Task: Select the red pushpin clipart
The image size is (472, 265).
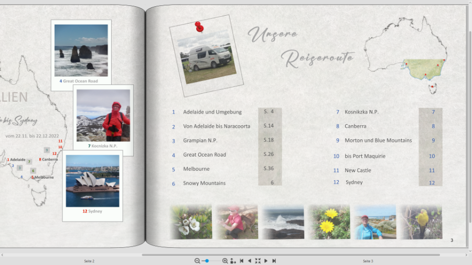Action: point(199,26)
